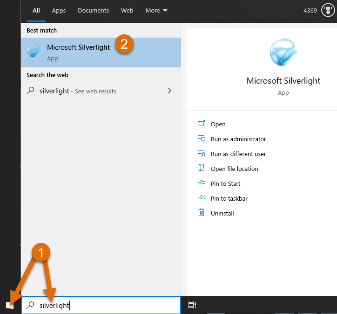Expand the silverlight web results chevron

[169, 91]
